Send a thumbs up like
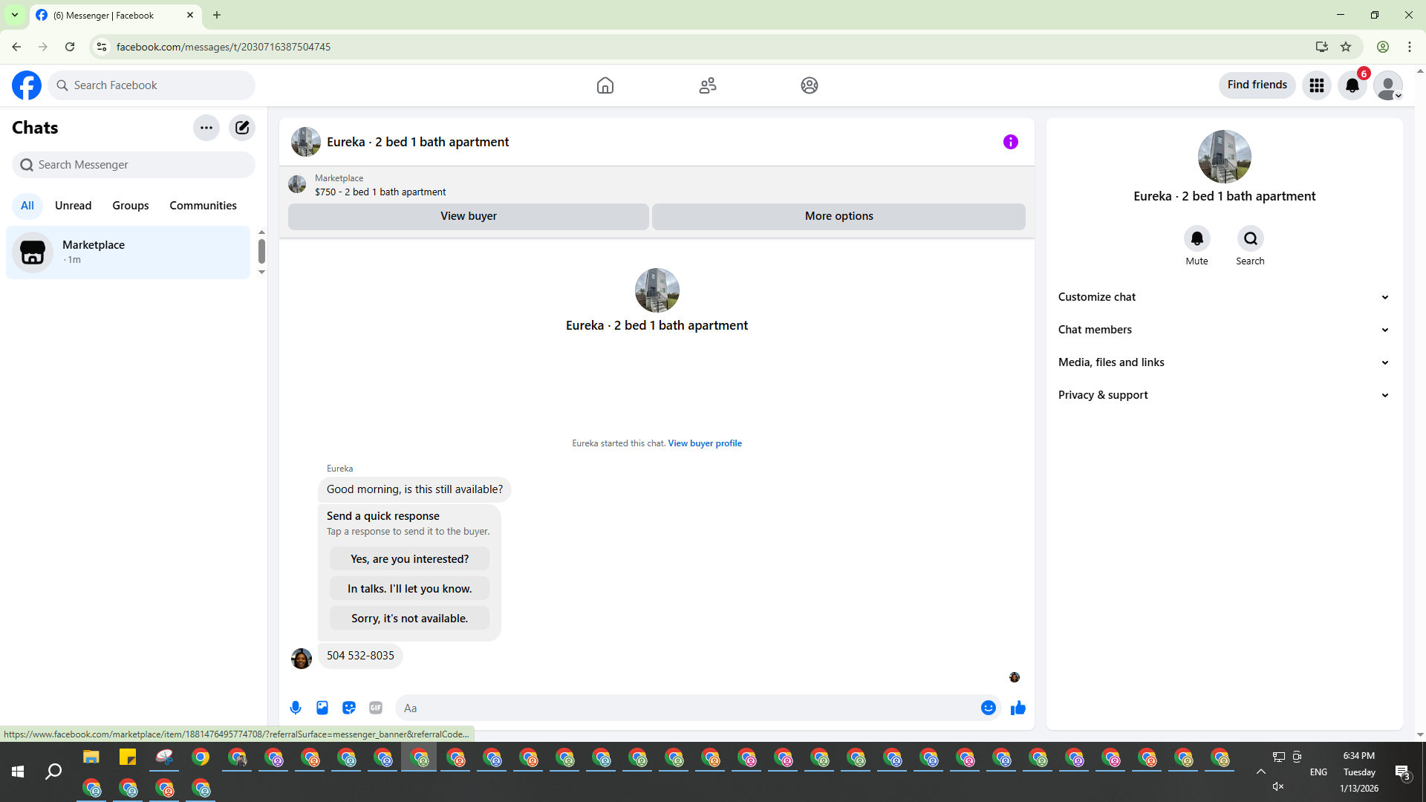The height and width of the screenshot is (802, 1426). pos(1018,708)
